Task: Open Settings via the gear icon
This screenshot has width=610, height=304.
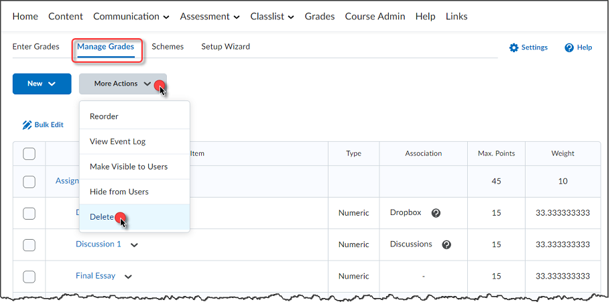Action: 514,48
